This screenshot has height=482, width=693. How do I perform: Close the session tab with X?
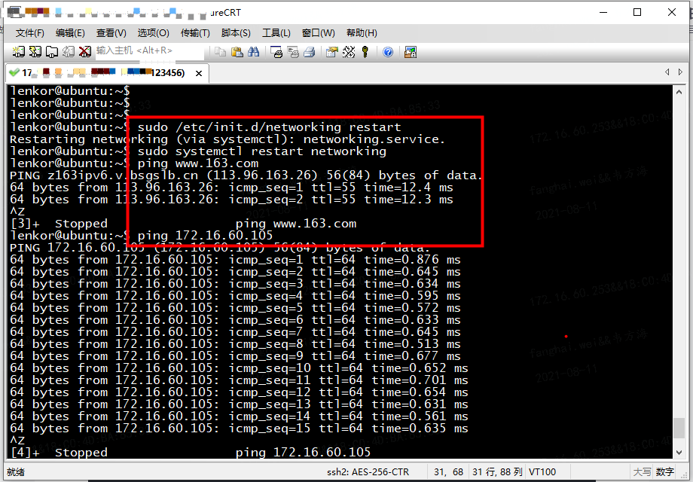pyautogui.click(x=199, y=73)
